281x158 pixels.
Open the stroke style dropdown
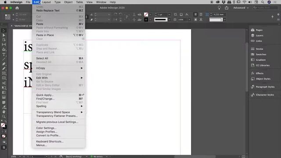coord(169,19)
